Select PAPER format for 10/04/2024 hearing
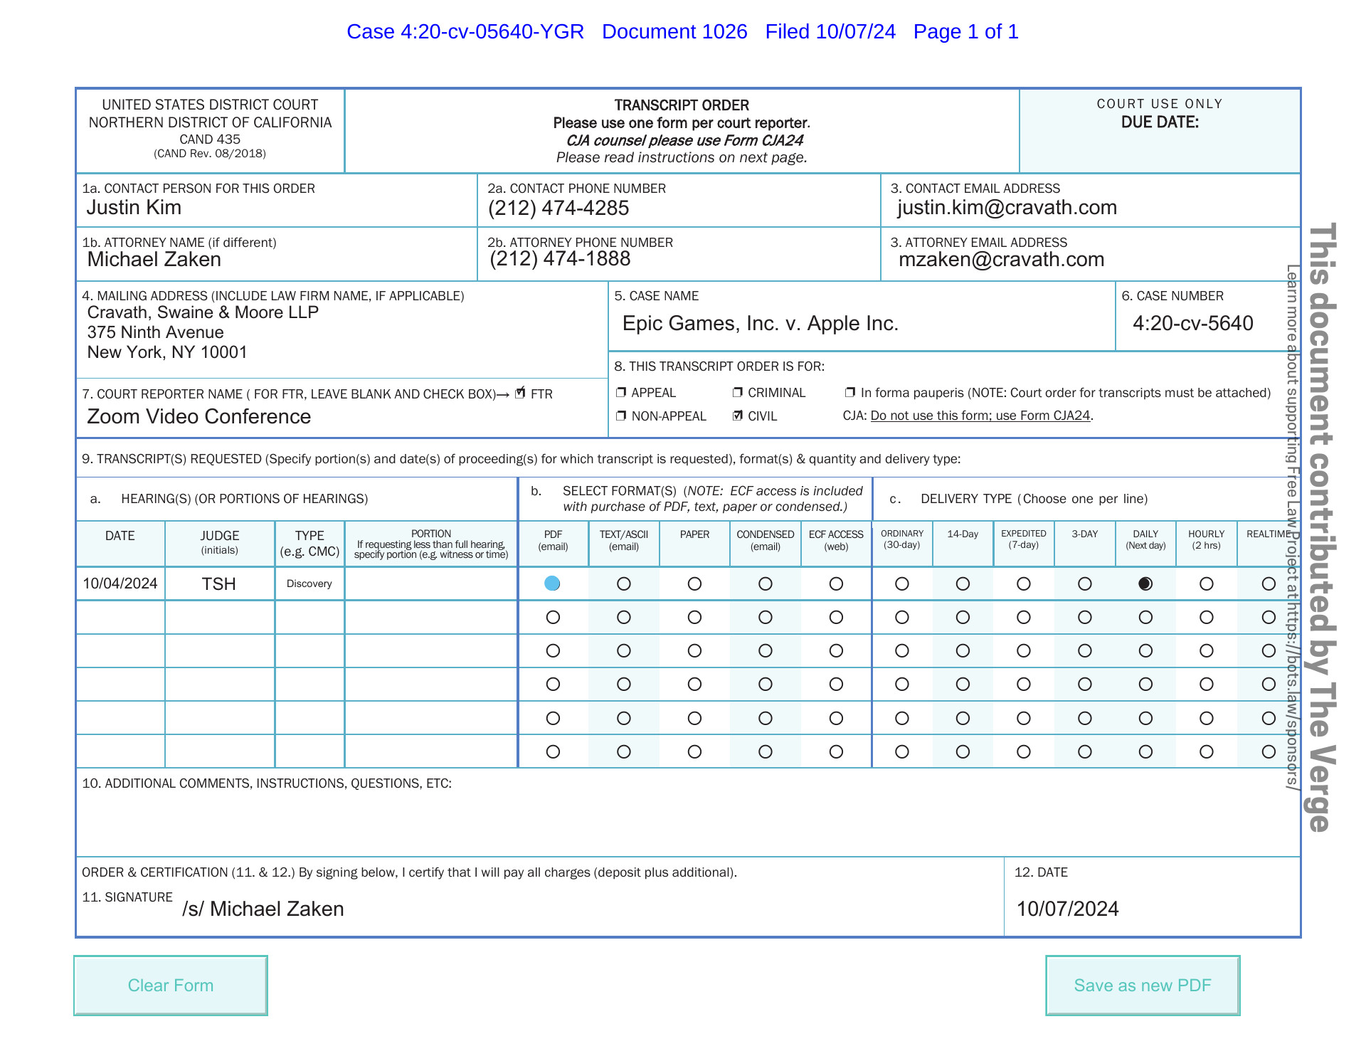Viewport: 1366px width, 1056px height. coord(695,584)
